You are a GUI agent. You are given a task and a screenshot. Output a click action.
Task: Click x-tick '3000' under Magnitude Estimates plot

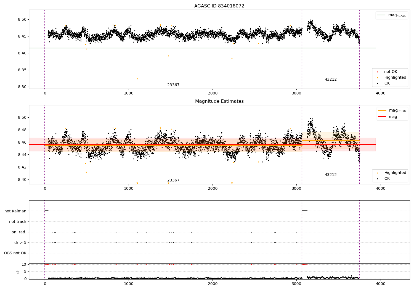click(296, 189)
